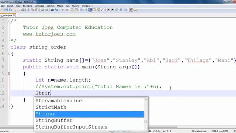
Task: Open the Replace toolbar icon
Action: (56, 10)
